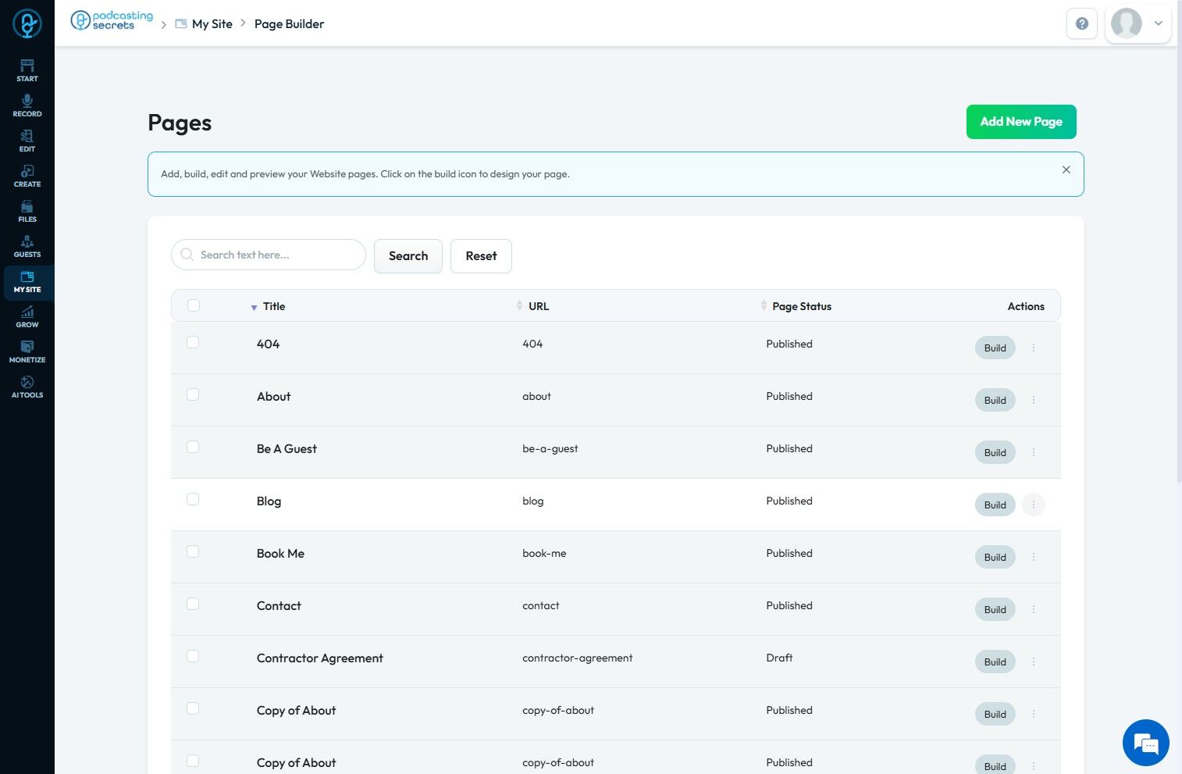This screenshot has width=1182, height=774.
Task: Go to the Start sidebar icon
Action: (27, 70)
